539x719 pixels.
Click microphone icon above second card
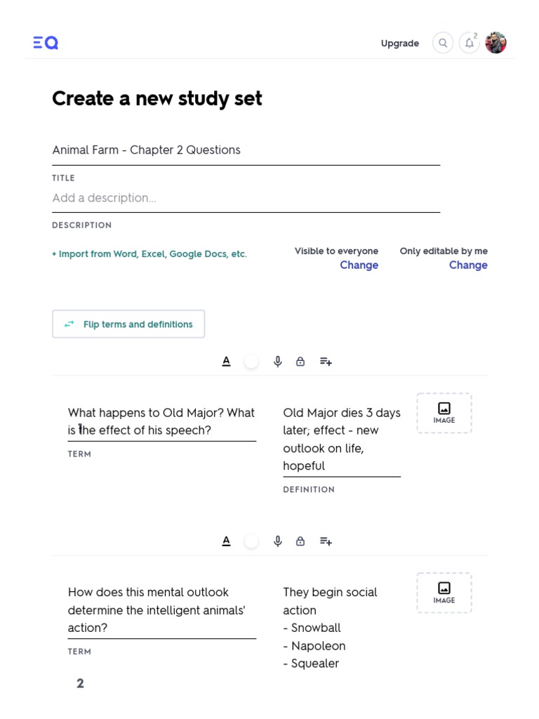(278, 541)
